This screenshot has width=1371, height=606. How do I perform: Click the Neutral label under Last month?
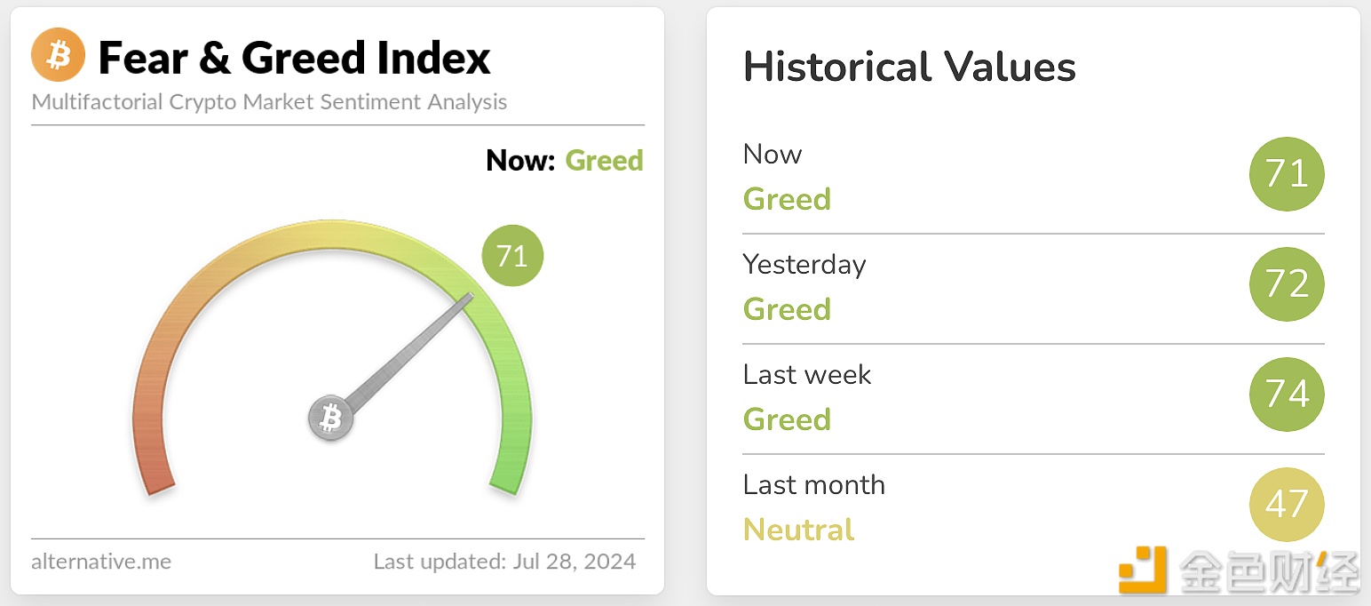[x=799, y=530]
